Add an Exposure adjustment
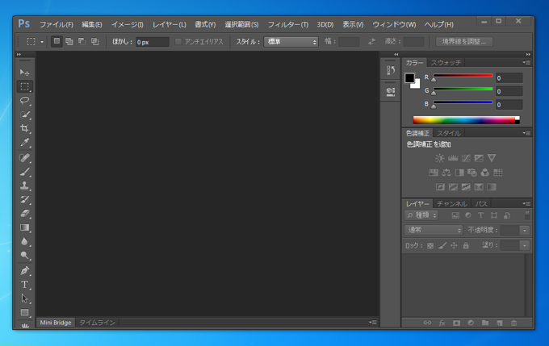The height and width of the screenshot is (346, 549). click(479, 158)
